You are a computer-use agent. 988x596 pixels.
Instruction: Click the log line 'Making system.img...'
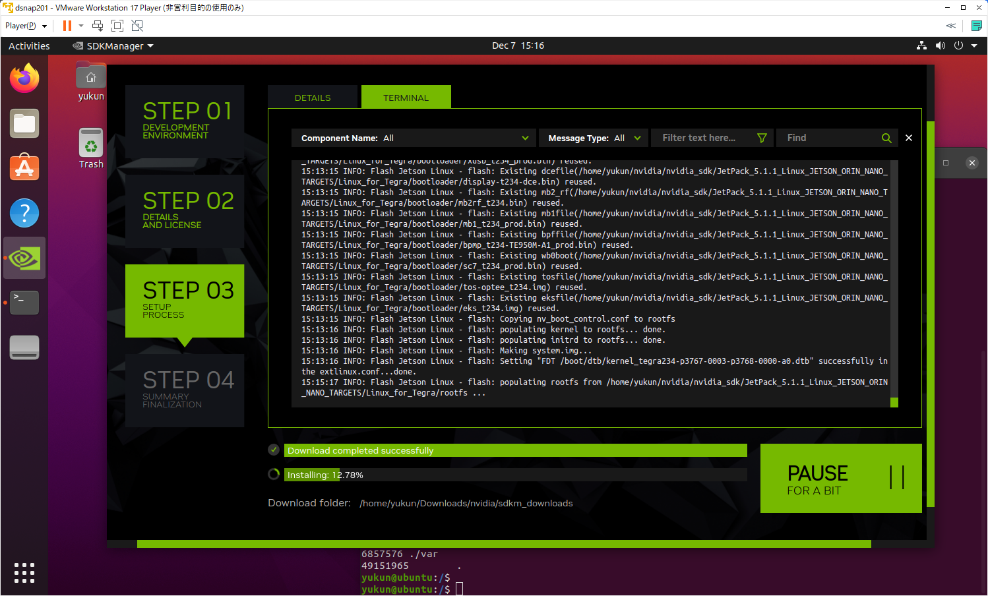tap(447, 351)
